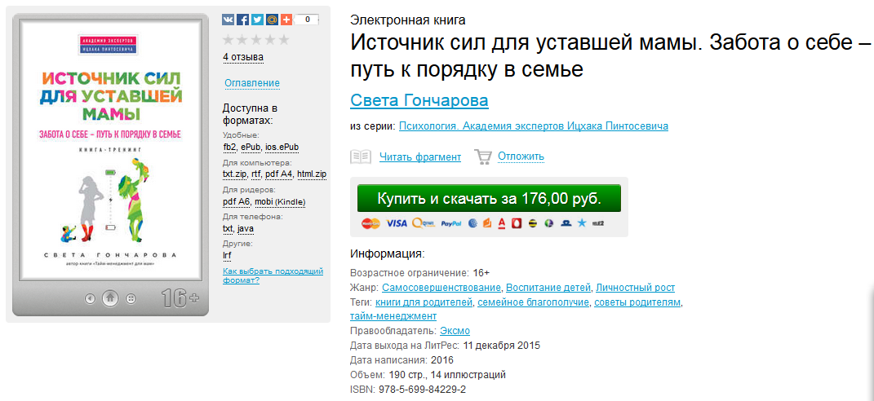Rate the book one star
Image resolution: width=874 pixels, height=401 pixels.
(x=228, y=40)
